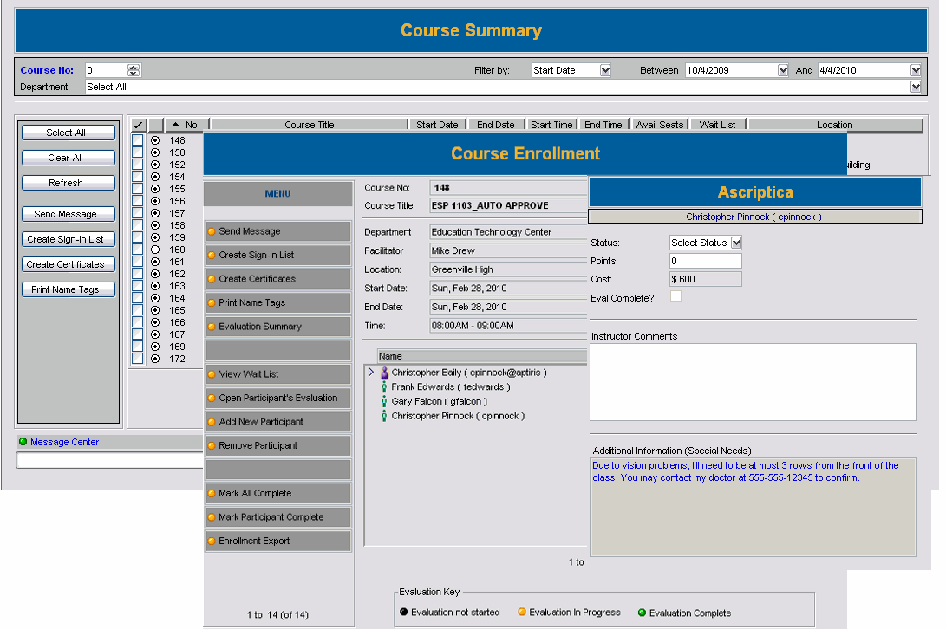Click the green person icon beside Gary Falcon
Image resolution: width=946 pixels, height=629 pixels.
tap(384, 402)
